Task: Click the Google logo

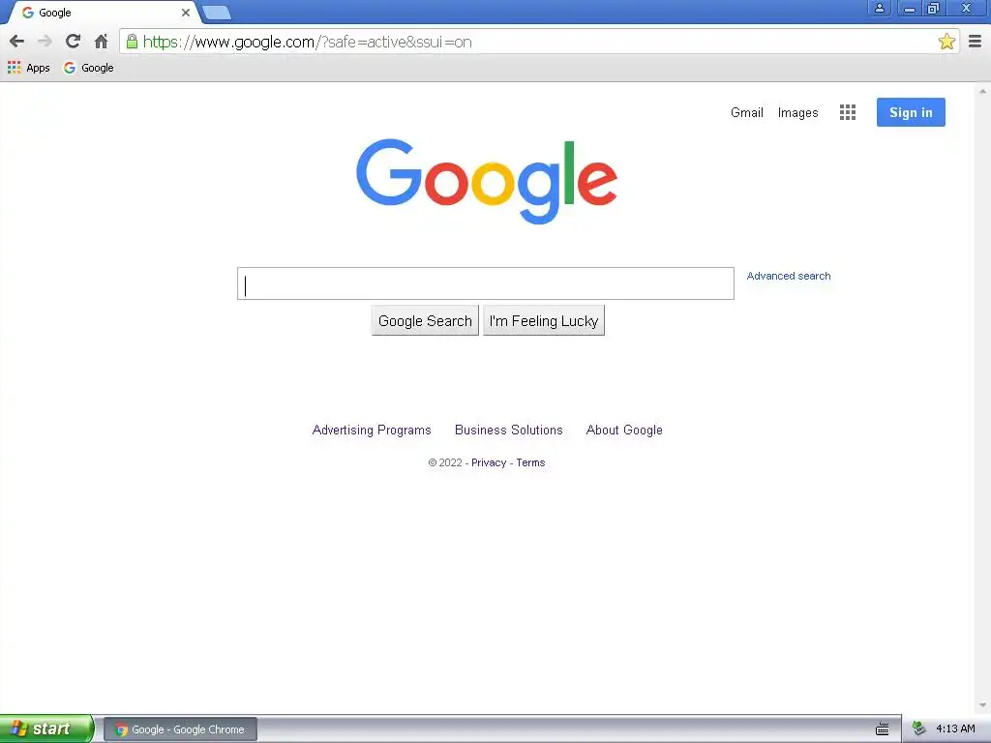Action: pyautogui.click(x=487, y=181)
